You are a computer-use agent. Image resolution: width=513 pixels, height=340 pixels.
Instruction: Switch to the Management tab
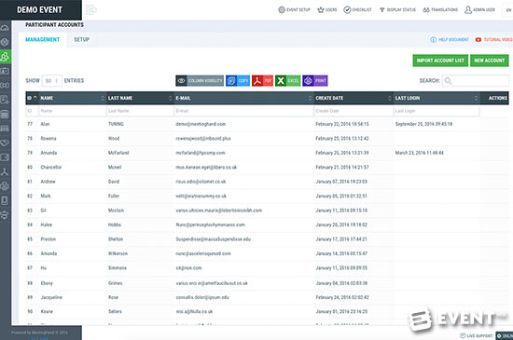click(x=43, y=39)
